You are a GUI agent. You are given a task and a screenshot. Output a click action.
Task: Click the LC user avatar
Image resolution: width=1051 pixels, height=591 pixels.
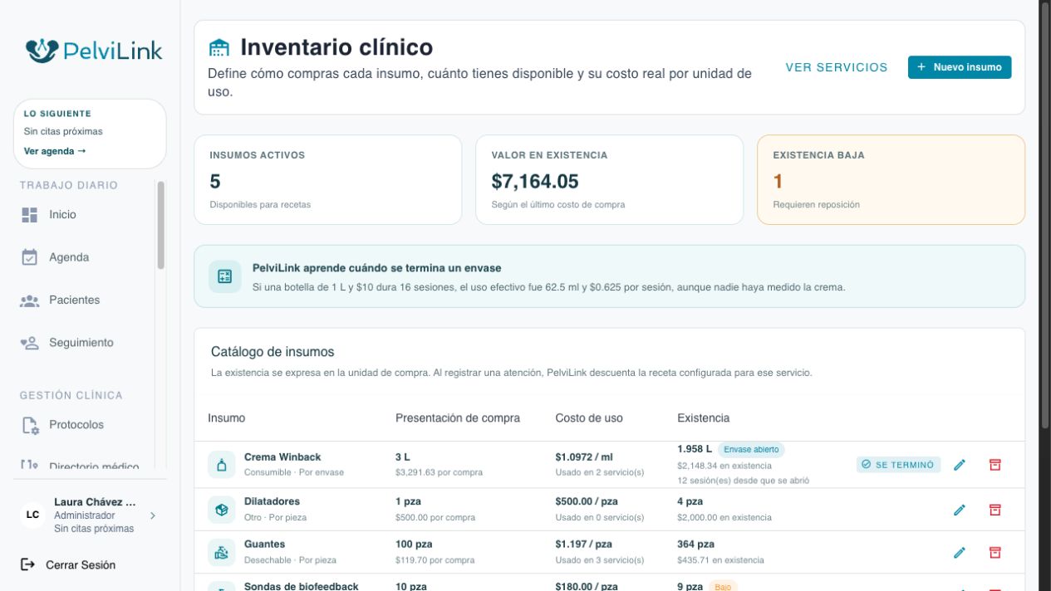(x=32, y=515)
